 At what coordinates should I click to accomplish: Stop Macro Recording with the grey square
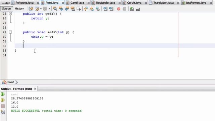click(x=125, y=9)
